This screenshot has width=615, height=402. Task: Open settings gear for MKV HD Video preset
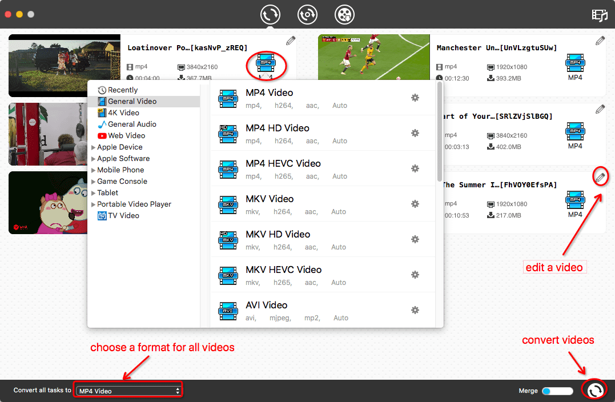tap(415, 239)
